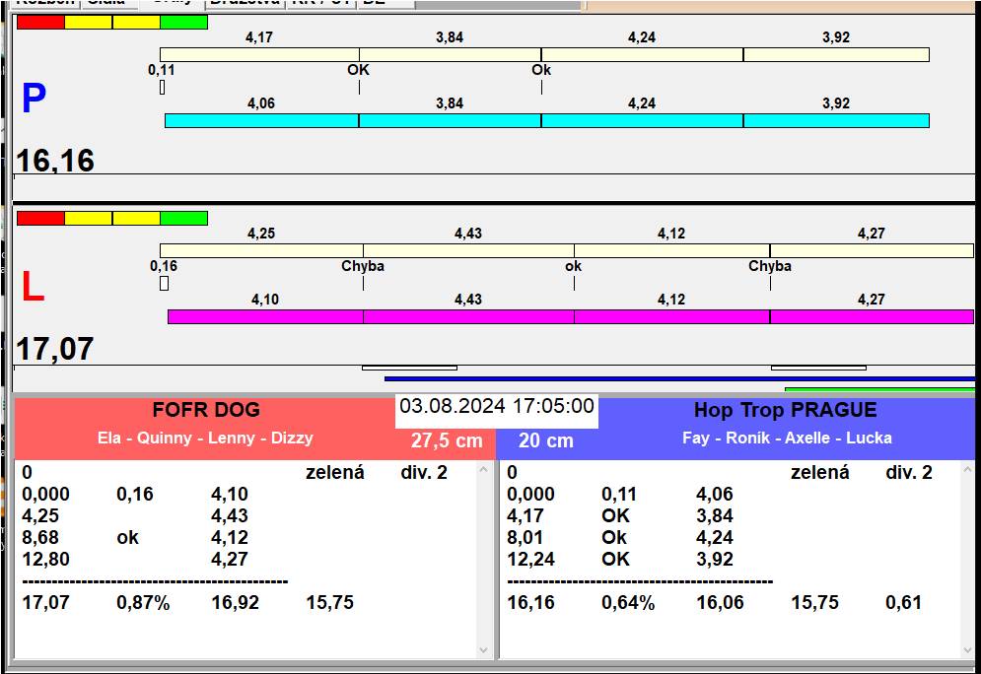
Task: Click the 20 cm jump height
Action: pyautogui.click(x=545, y=440)
